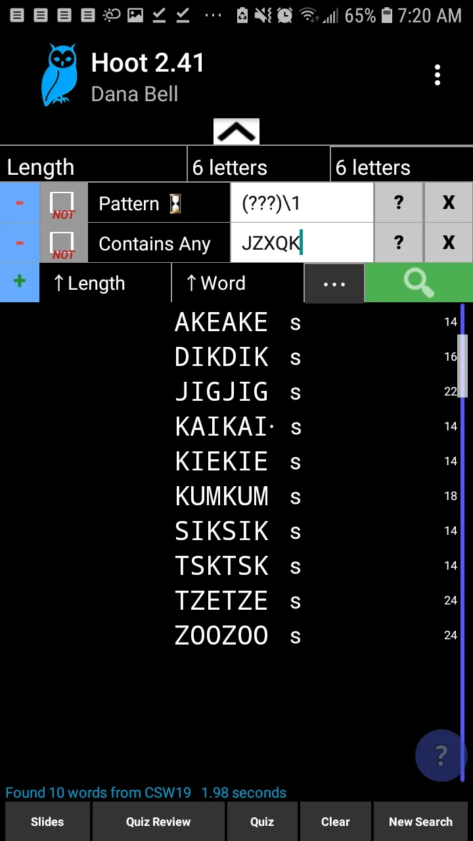Change the Word sort order dropdown
The image size is (473, 841).
237,283
